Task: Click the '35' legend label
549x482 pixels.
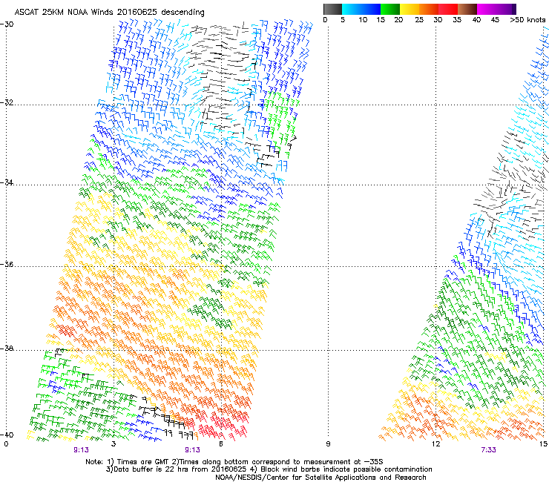Action: pyautogui.click(x=457, y=20)
